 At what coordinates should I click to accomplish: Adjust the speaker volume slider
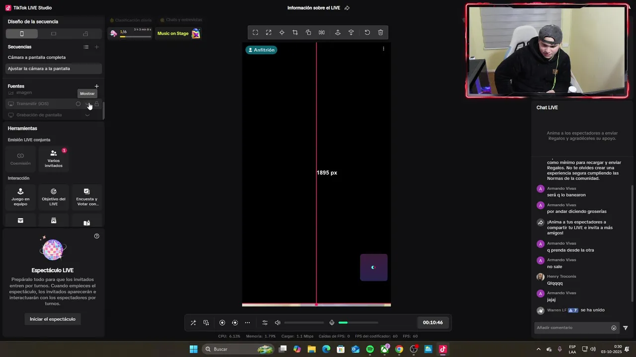click(304, 323)
